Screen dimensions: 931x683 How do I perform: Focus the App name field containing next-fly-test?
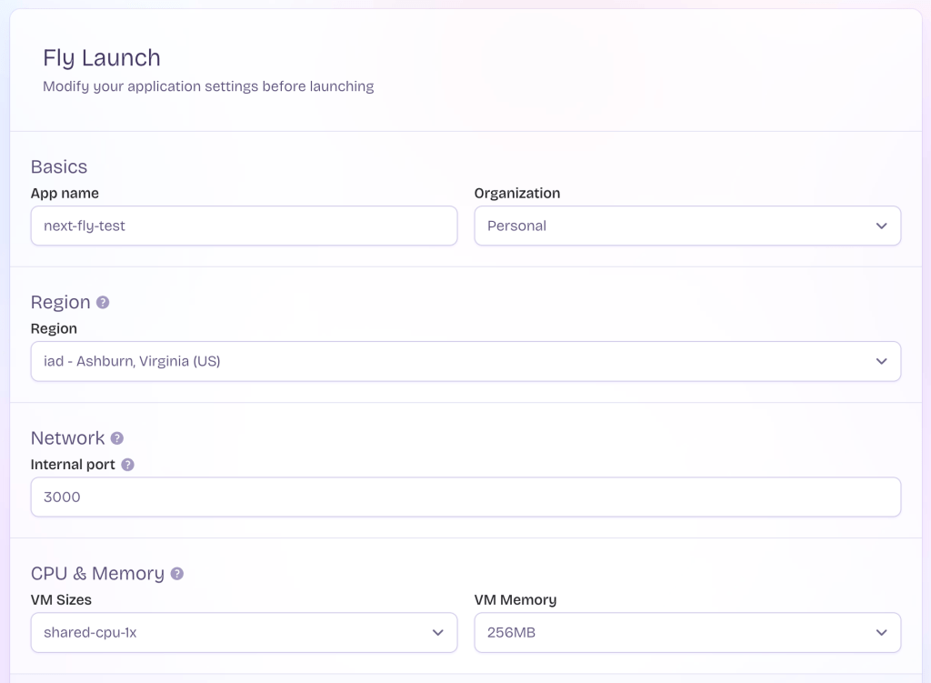pyautogui.click(x=243, y=226)
